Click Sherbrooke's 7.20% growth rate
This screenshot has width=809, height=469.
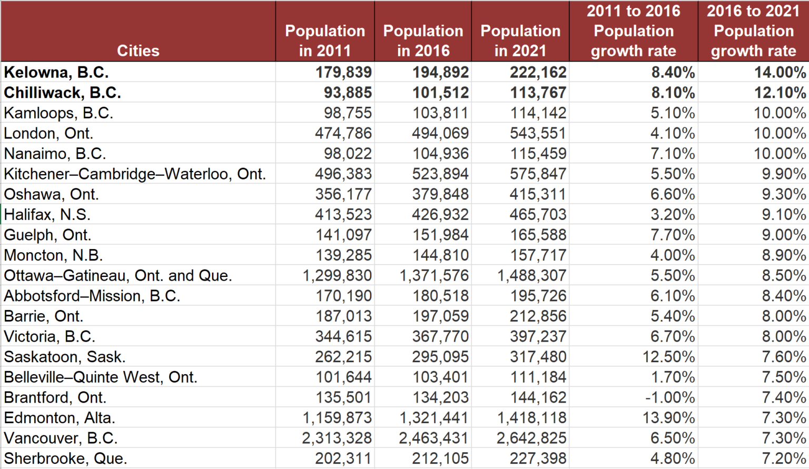coord(754,458)
